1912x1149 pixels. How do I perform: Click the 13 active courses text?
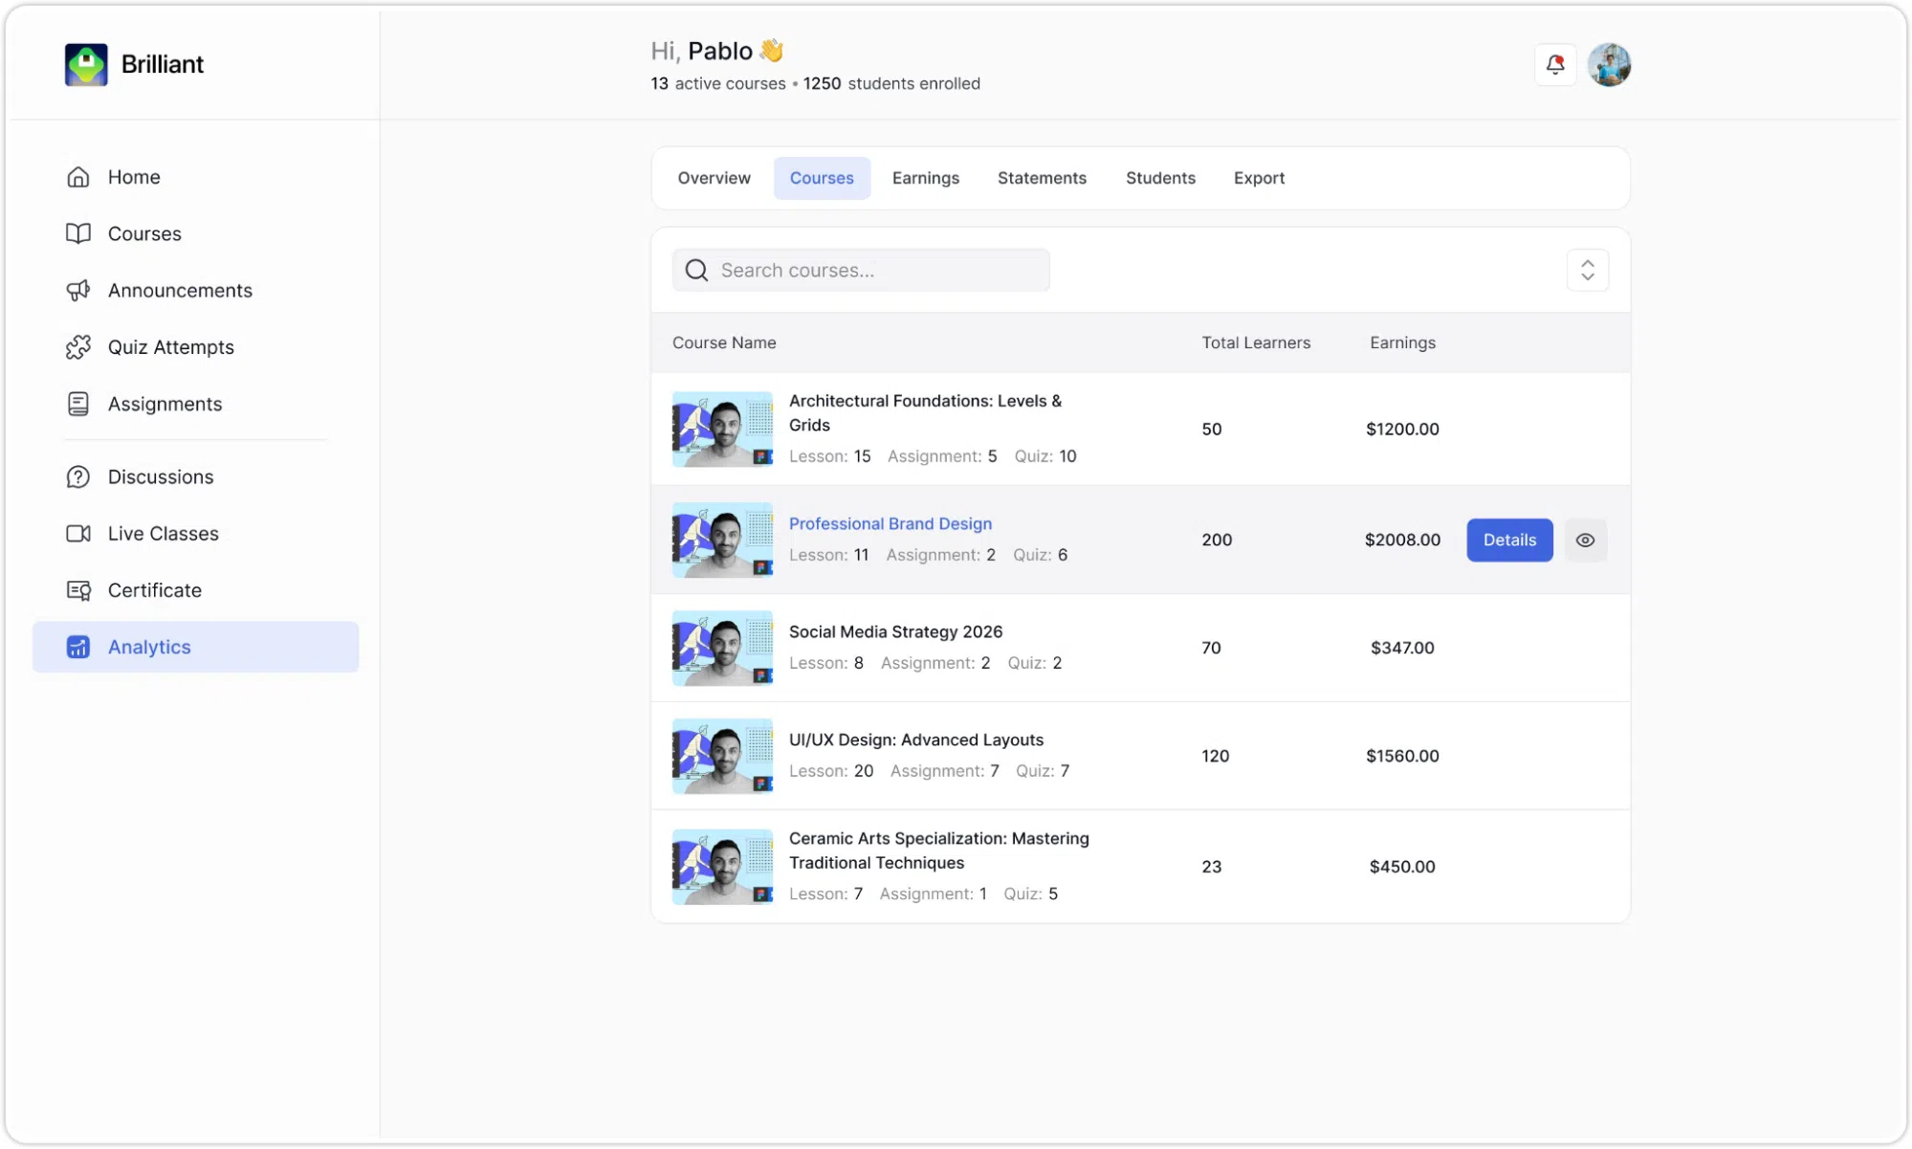point(718,84)
